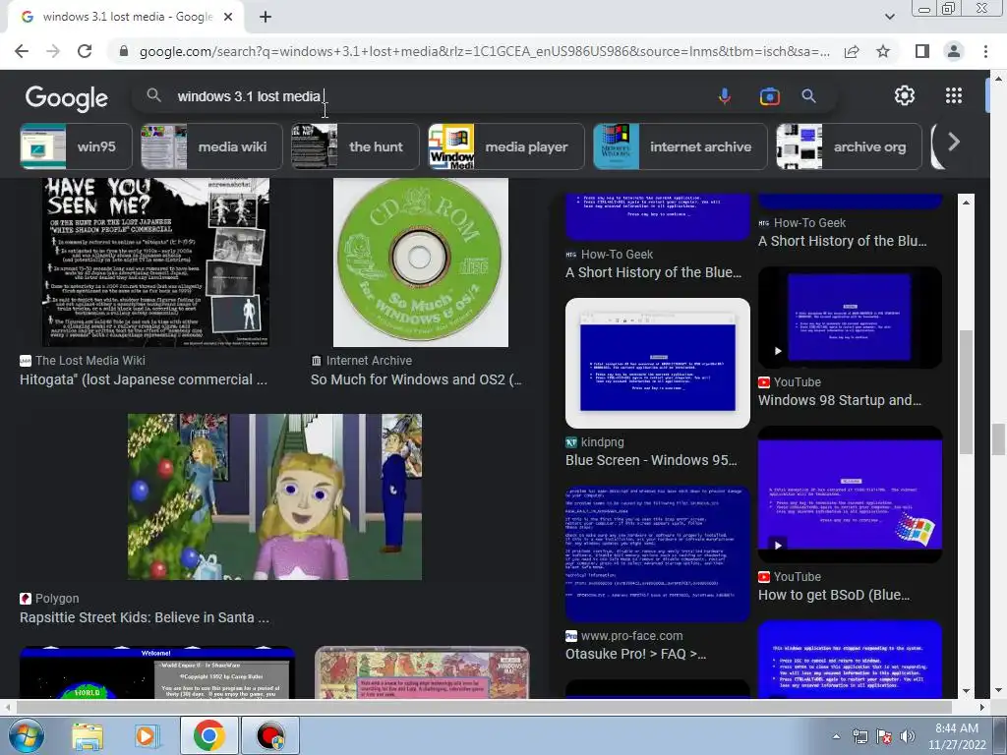Click the blue search magnifier button
The height and width of the screenshot is (755, 1007).
pyautogui.click(x=808, y=96)
